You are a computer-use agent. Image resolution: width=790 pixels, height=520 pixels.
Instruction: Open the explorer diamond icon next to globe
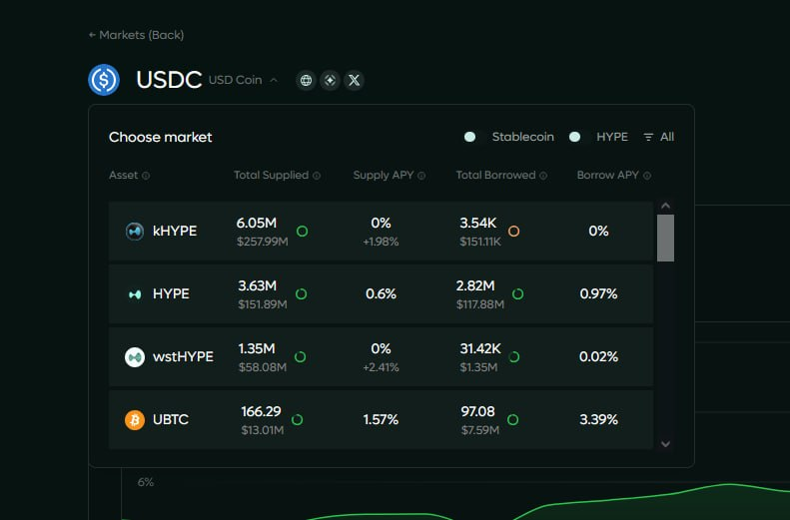click(330, 80)
